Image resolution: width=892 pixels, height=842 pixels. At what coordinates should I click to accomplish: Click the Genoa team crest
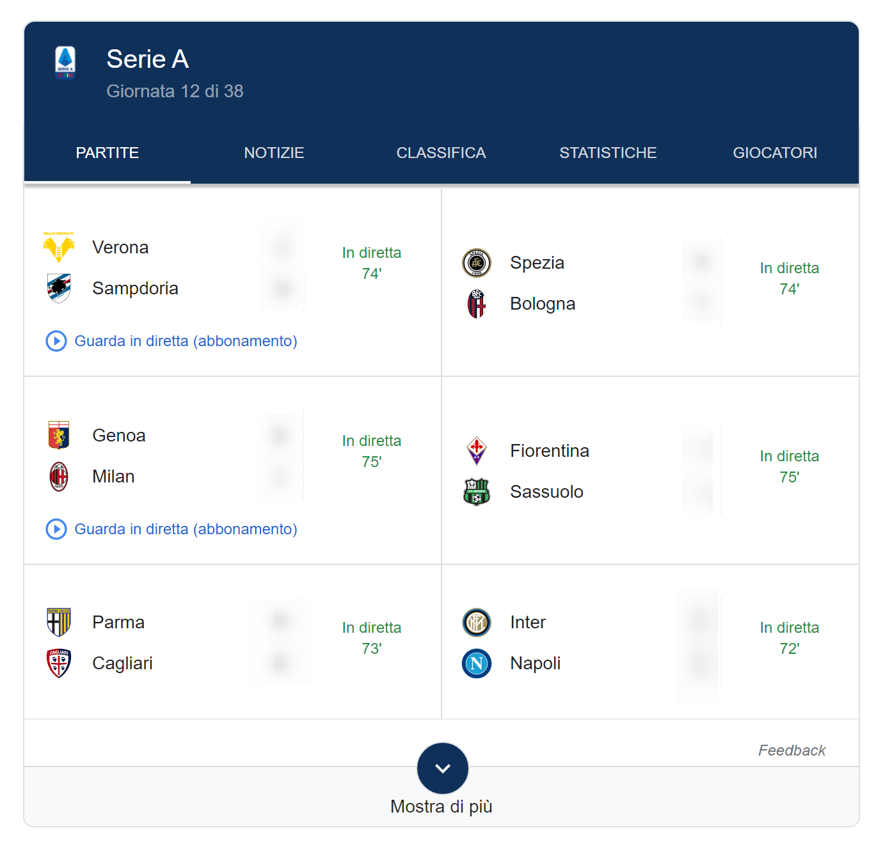[59, 436]
